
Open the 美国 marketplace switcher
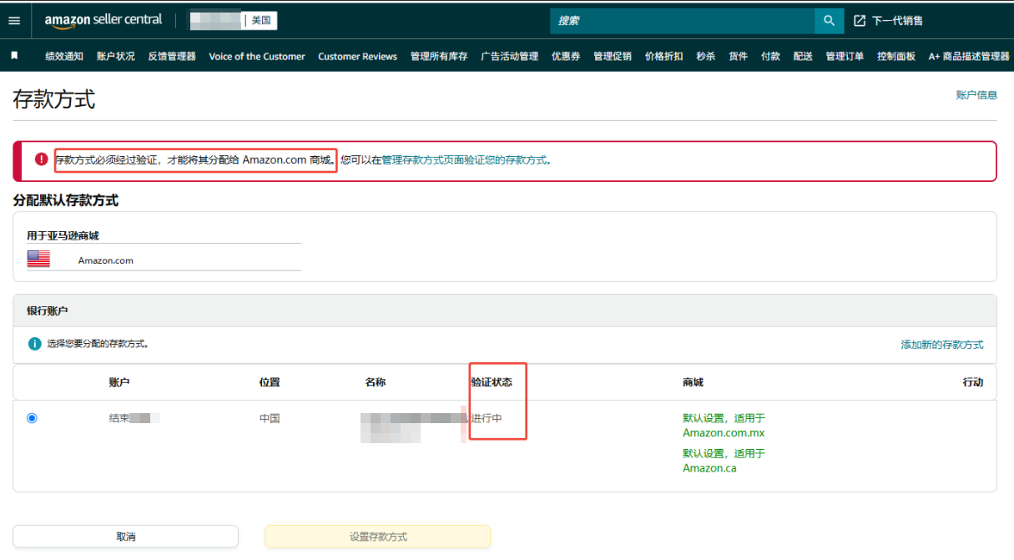point(261,21)
